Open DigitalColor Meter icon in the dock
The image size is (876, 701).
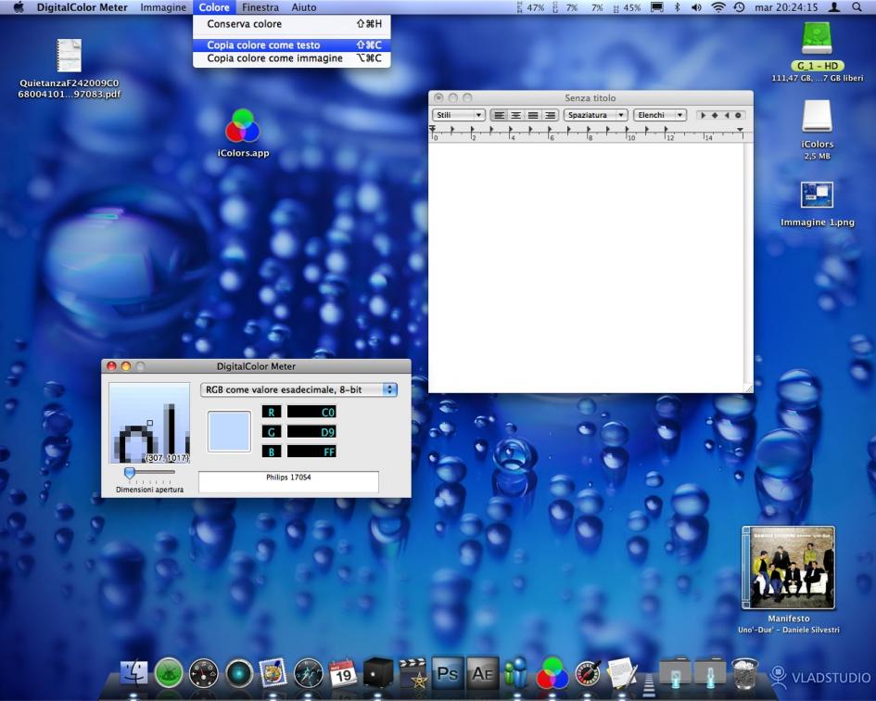tap(587, 672)
